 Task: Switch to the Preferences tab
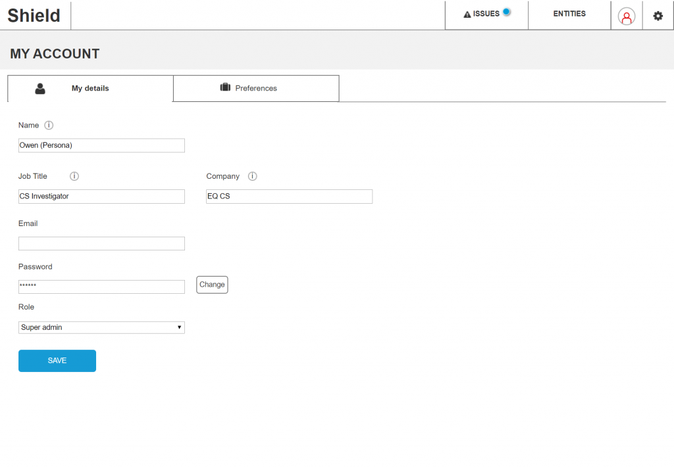click(x=256, y=88)
